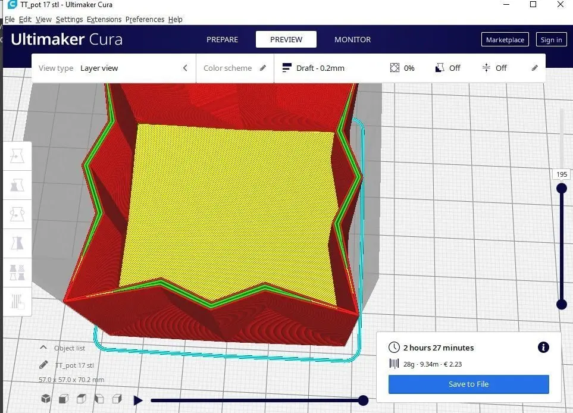The width and height of the screenshot is (573, 413).
Task: Click the Sign in button
Action: 551,40
